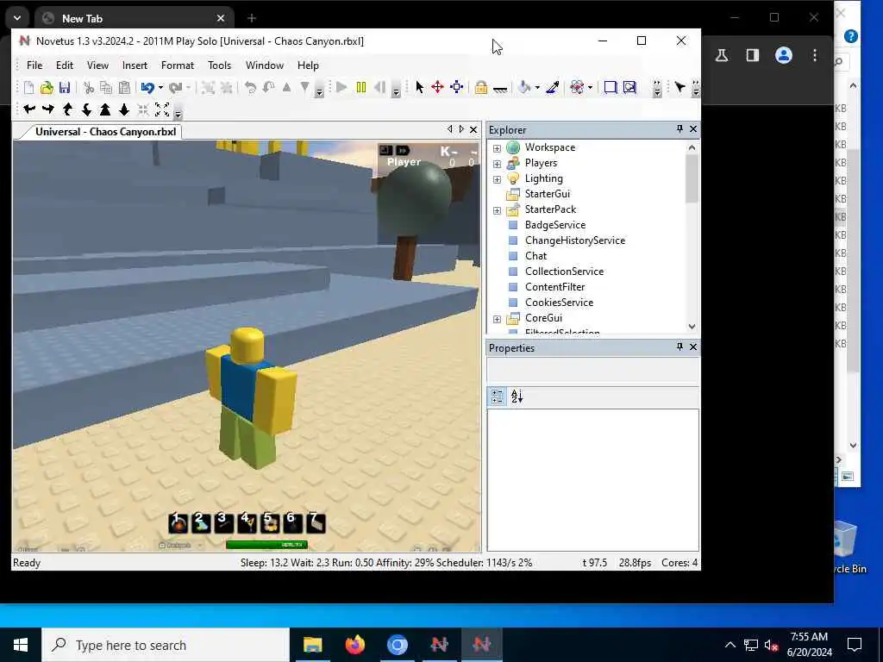Click the Paste clipboard icon
Image resolution: width=883 pixels, height=662 pixels.
point(124,87)
